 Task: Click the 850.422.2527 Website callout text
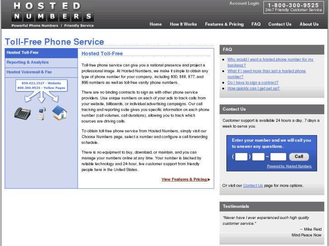(x=41, y=83)
